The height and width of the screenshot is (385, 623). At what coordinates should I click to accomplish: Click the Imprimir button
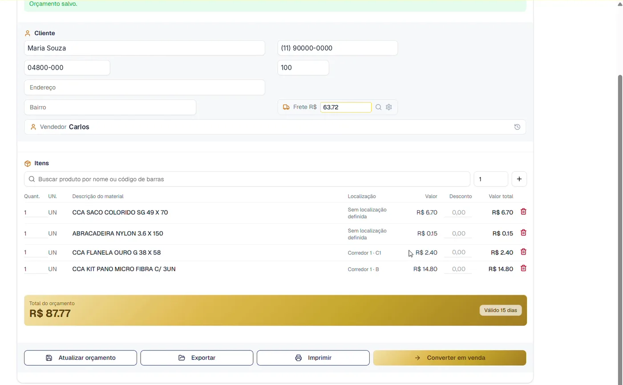(313, 358)
